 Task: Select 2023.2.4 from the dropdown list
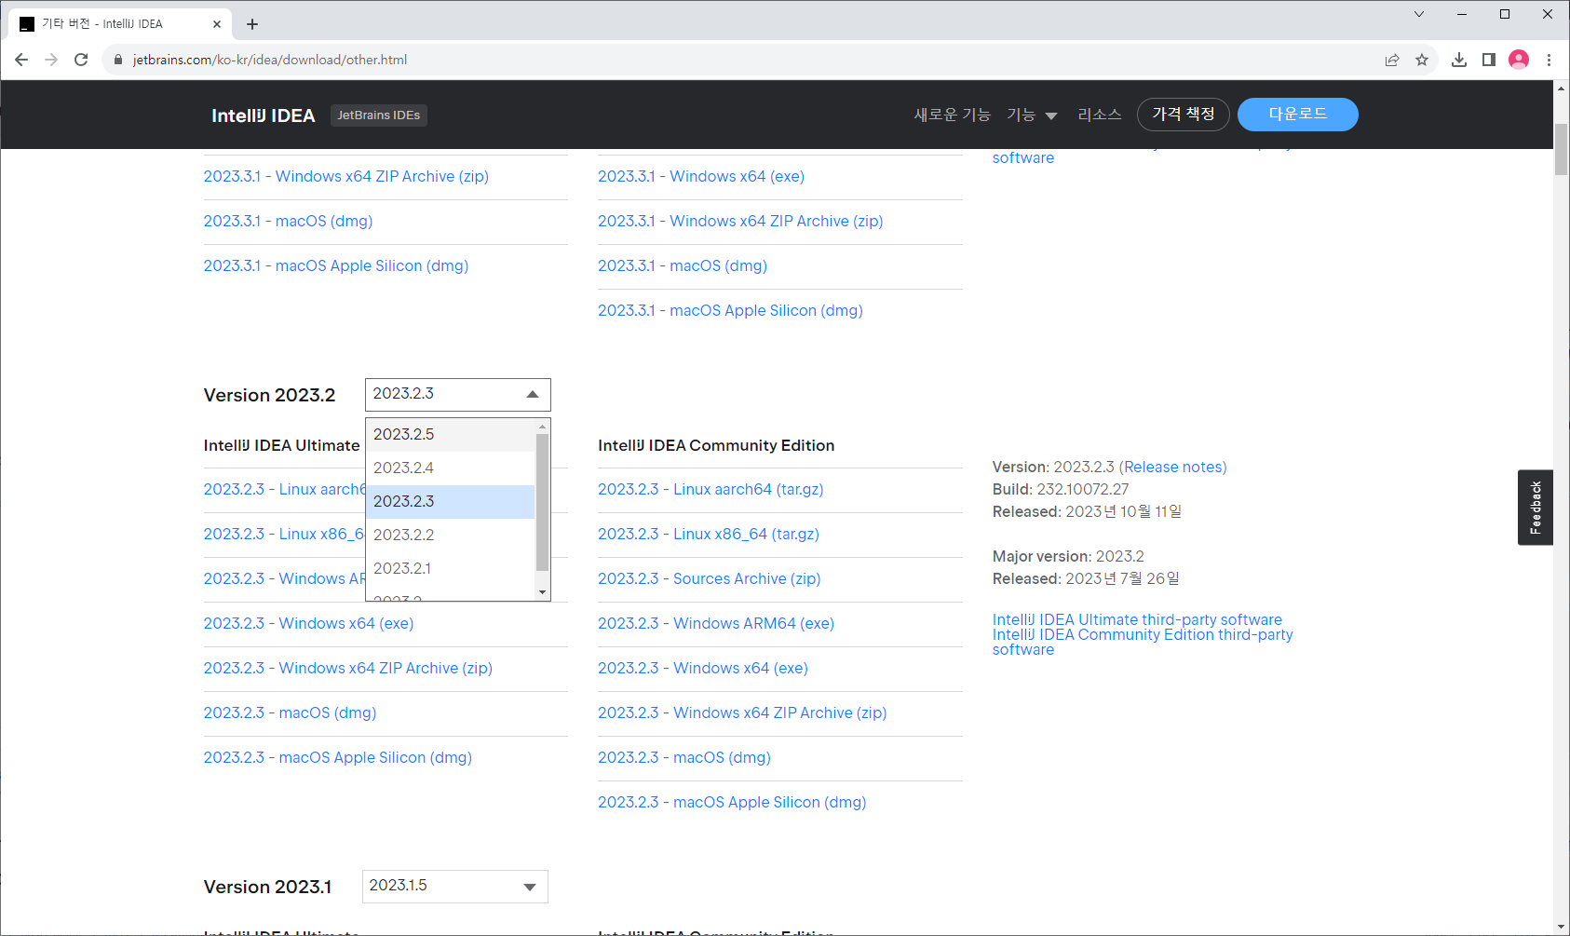(x=451, y=468)
